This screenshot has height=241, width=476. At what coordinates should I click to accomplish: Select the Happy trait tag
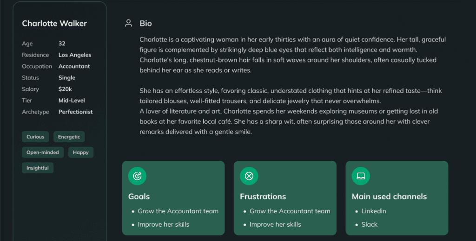point(81,152)
